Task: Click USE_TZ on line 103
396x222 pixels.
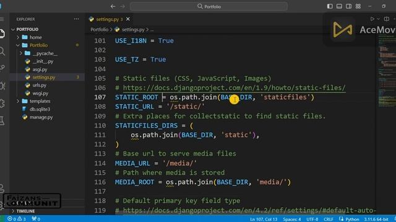Action: click(127, 60)
